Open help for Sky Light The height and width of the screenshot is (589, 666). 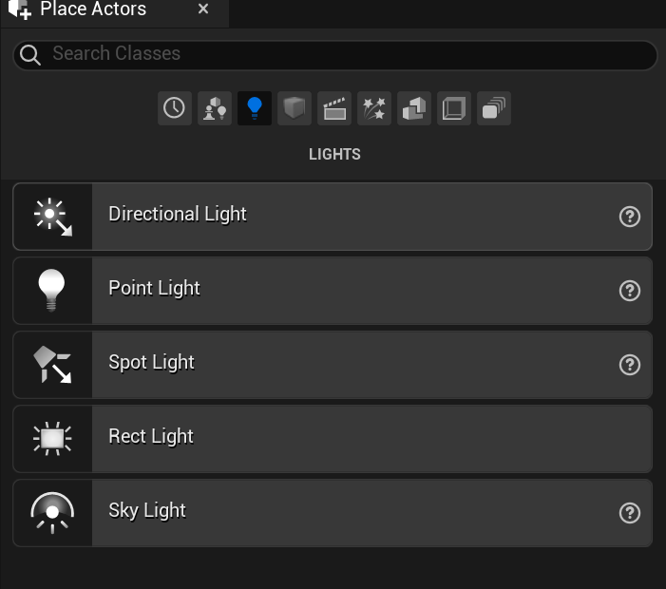pos(629,513)
